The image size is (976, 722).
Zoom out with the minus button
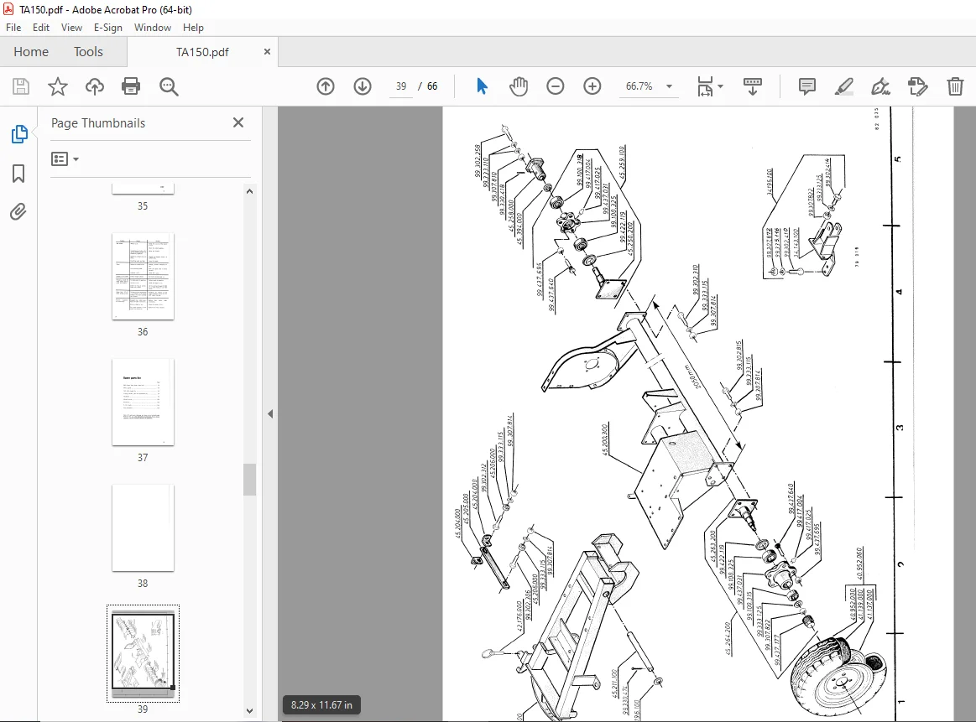pos(556,86)
